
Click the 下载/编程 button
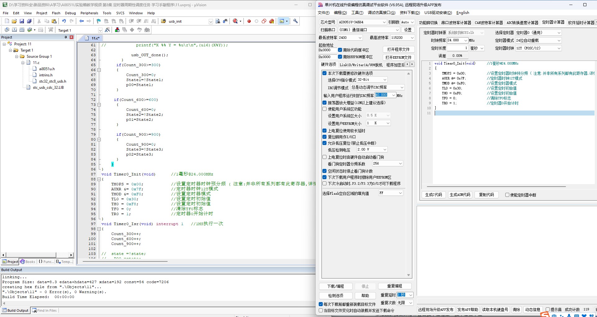(x=336, y=286)
